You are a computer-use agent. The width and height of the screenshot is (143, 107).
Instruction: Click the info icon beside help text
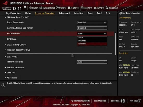click(x=3, y=85)
